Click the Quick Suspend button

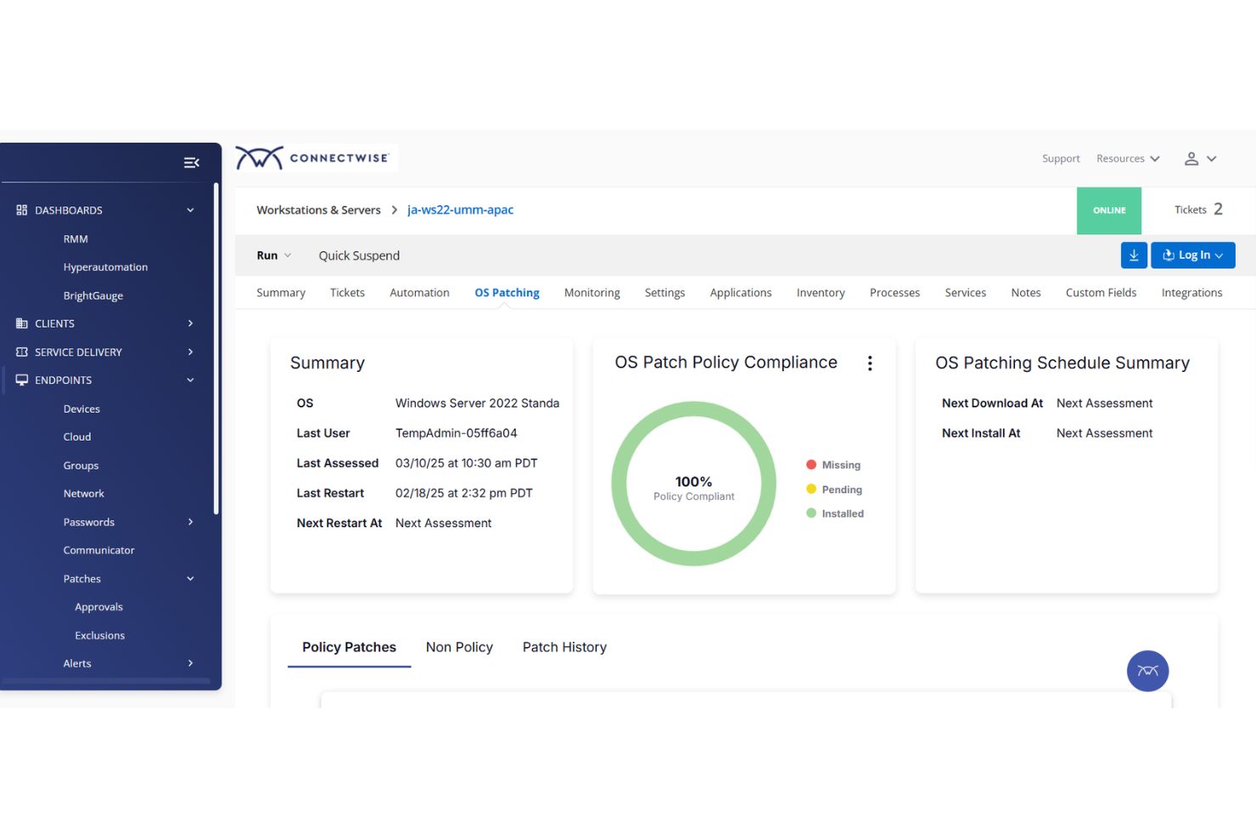coord(359,255)
